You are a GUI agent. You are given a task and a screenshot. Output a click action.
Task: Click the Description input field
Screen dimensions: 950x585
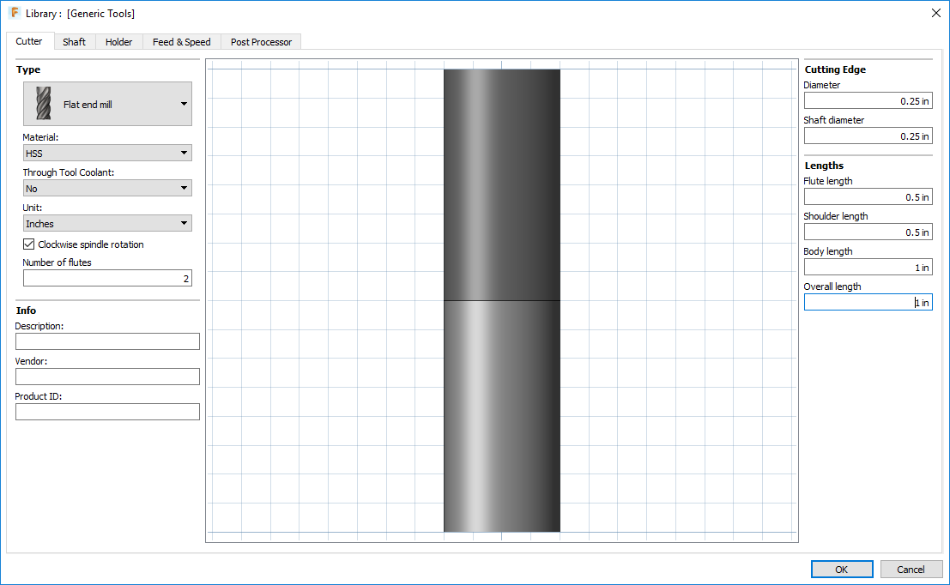[x=107, y=341]
